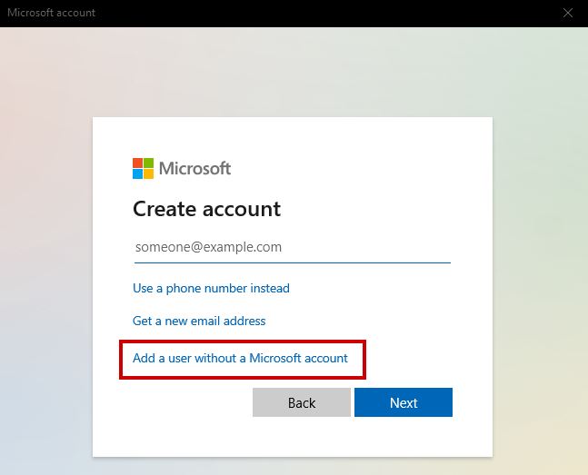The width and height of the screenshot is (588, 475).
Task: Click the Microsoft wordmark text
Action: point(194,168)
